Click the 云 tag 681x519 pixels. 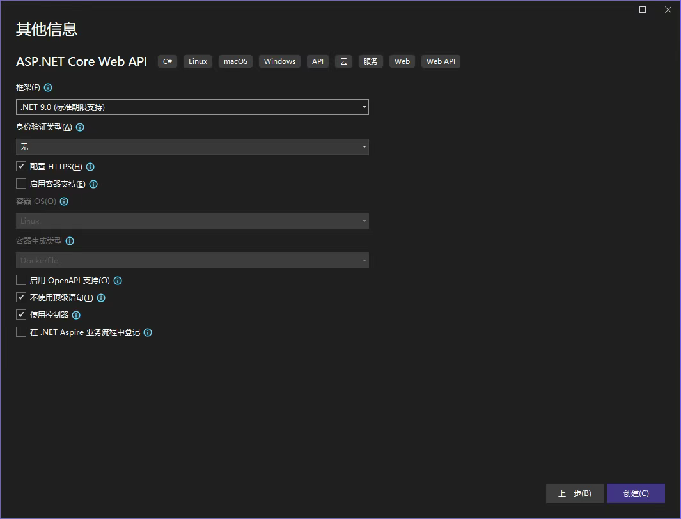point(343,61)
